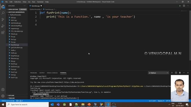Open hello.c in the explorer
191x107 pixels.
click(x=13, y=50)
